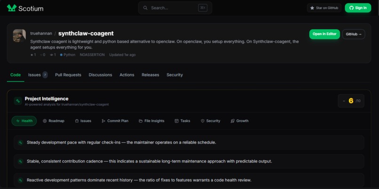This screenshot has width=379, height=189.
Task: Click the Tasks checklist icon
Action: [x=176, y=121]
